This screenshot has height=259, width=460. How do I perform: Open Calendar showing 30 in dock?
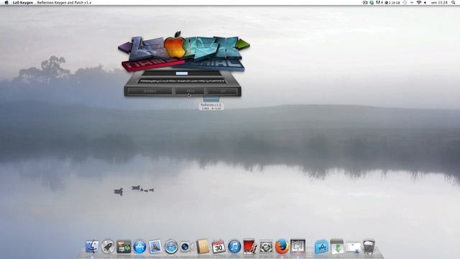[x=218, y=247]
